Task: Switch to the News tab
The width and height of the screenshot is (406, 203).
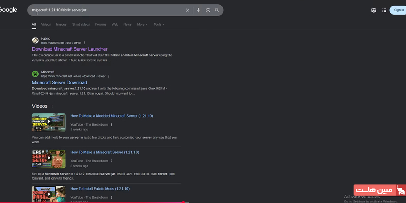Action: (x=127, y=24)
